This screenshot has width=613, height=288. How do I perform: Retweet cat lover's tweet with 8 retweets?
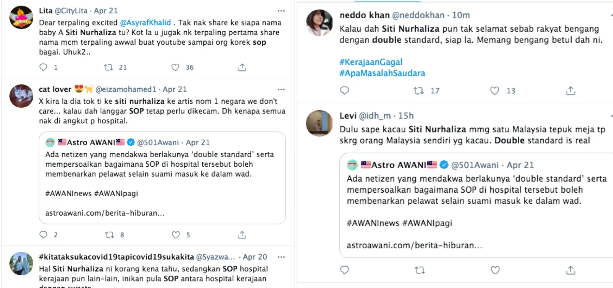(109, 235)
